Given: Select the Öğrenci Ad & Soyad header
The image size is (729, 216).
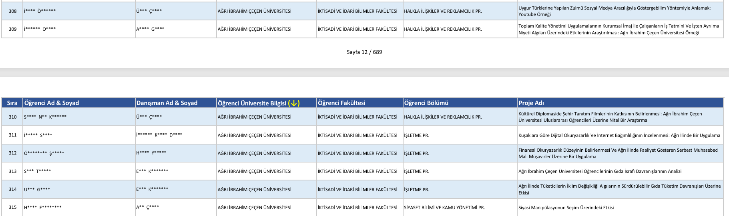Looking at the screenshot, I should click(x=52, y=103).
